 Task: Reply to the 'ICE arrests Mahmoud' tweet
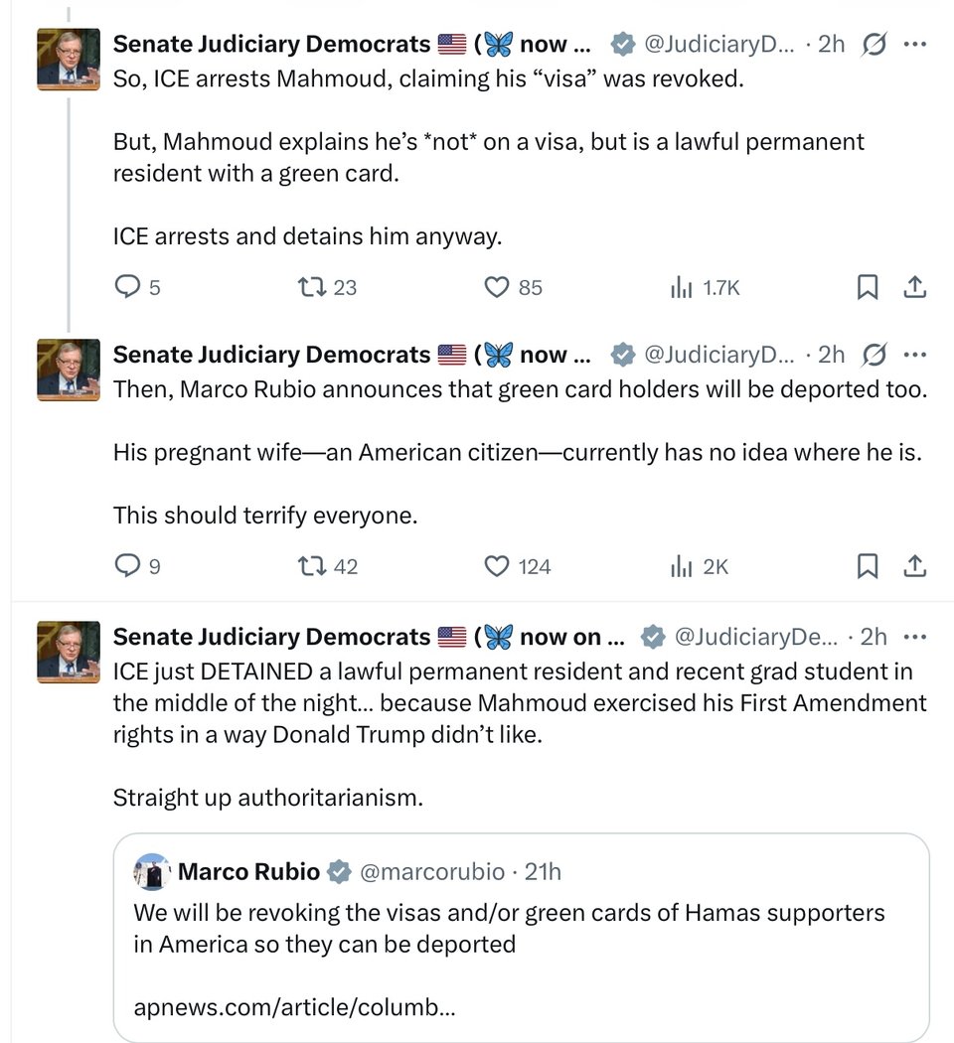point(128,287)
